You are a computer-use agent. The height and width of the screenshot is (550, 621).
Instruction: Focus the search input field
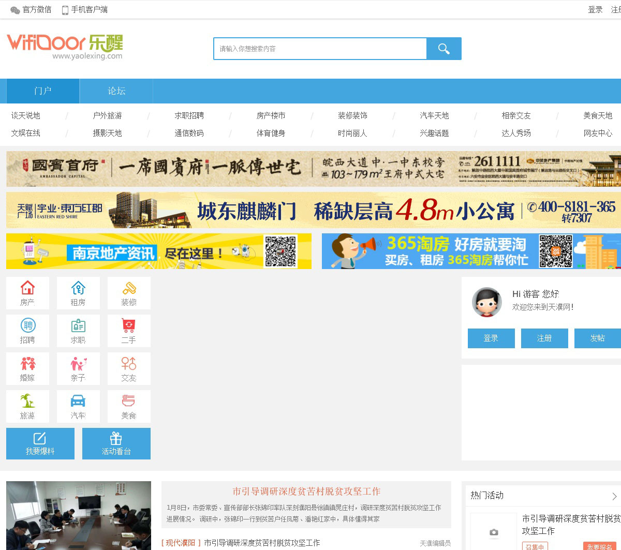[x=320, y=49]
